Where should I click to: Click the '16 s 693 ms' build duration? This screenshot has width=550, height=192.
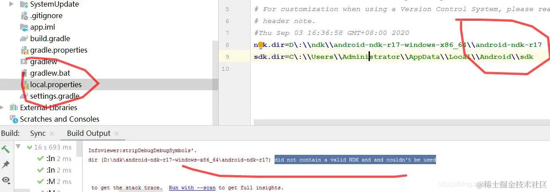53,147
